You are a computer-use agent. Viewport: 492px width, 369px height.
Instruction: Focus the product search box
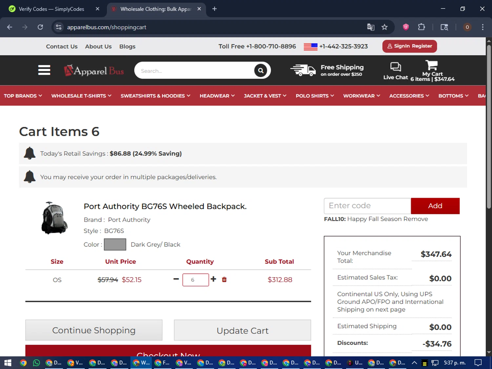click(x=195, y=71)
